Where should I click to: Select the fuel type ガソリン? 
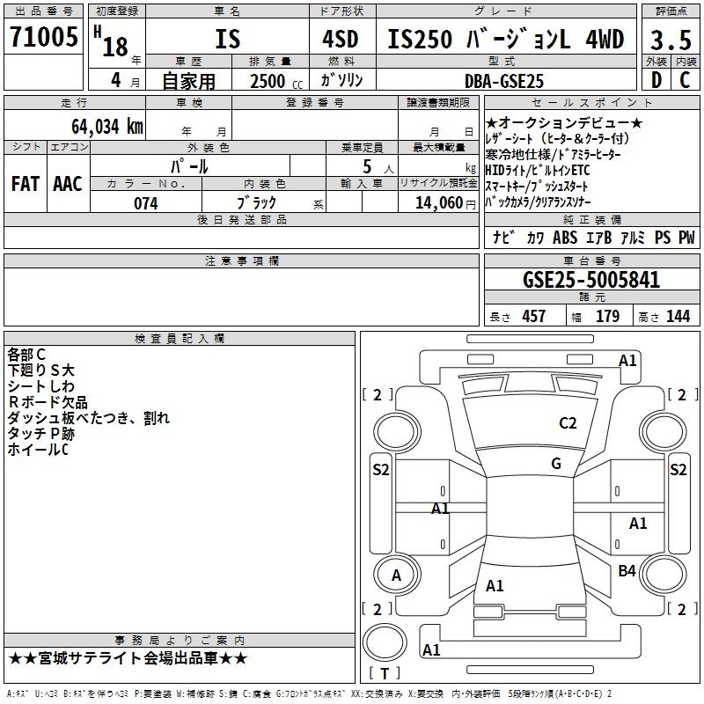tap(341, 80)
